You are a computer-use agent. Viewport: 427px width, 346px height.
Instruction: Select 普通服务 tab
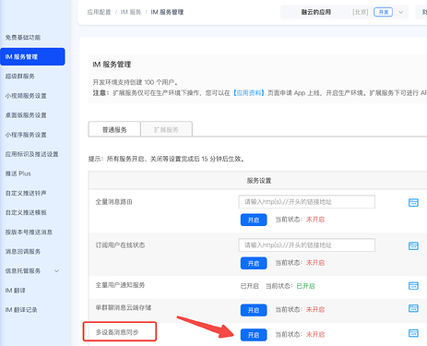[114, 129]
